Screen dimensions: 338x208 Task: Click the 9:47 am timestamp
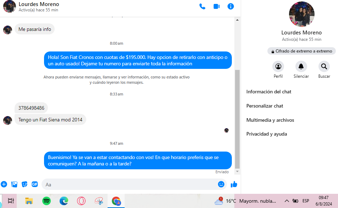pos(116,143)
